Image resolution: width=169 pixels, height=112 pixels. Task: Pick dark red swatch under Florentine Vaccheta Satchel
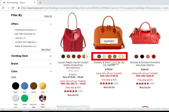136,56
